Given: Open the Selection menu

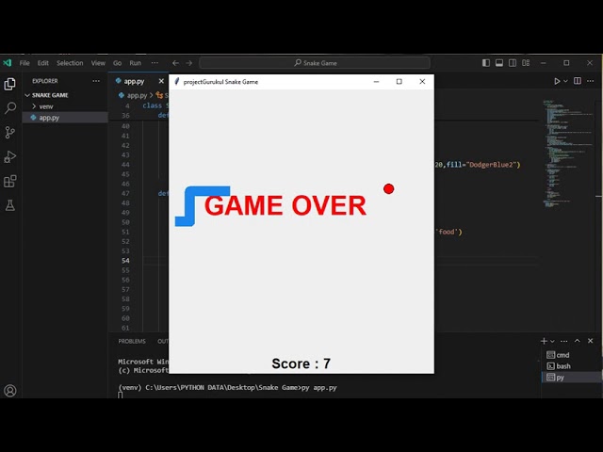Looking at the screenshot, I should [70, 63].
